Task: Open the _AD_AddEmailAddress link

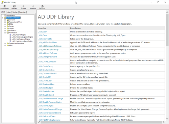Action: click(48, 43)
